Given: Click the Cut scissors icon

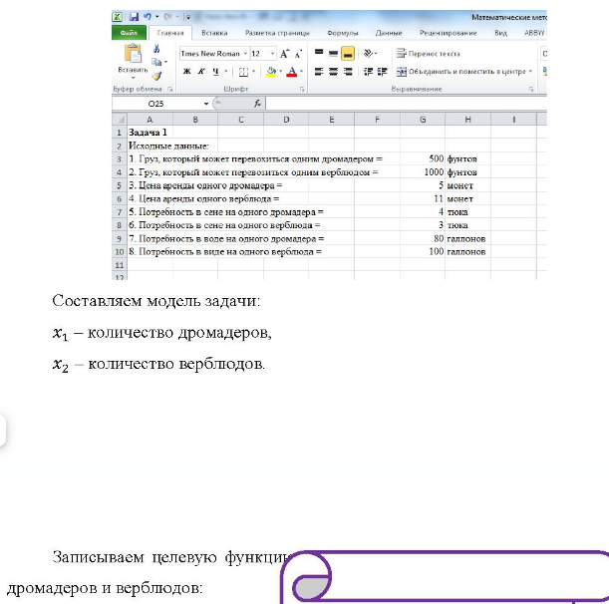Looking at the screenshot, I should [156, 49].
